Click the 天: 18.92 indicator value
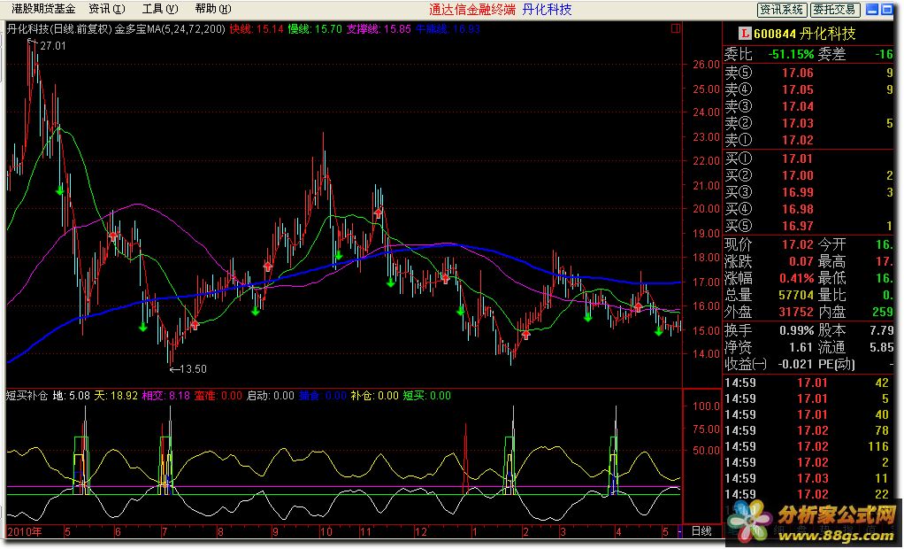Screen dimensions: 904x549 coord(116,396)
